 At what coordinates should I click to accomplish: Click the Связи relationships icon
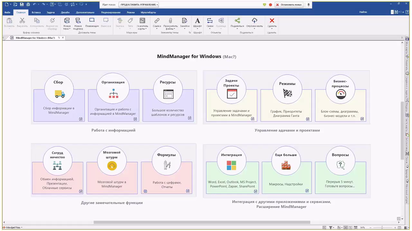click(x=210, y=21)
